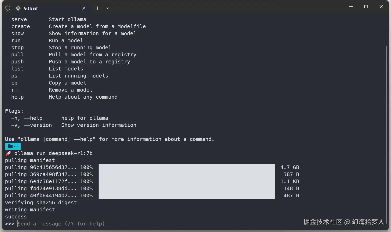This screenshot has width=391, height=232.
Task: Expand the terminal profiles dropdown chevron
Action: click(107, 8)
